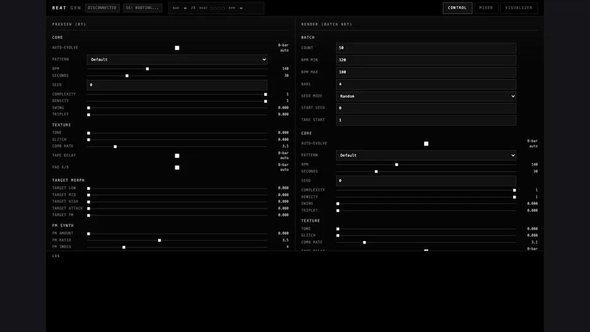This screenshot has width=590, height=332.
Task: Click Comb Rate slider handle in Preview
Action: pos(115,146)
